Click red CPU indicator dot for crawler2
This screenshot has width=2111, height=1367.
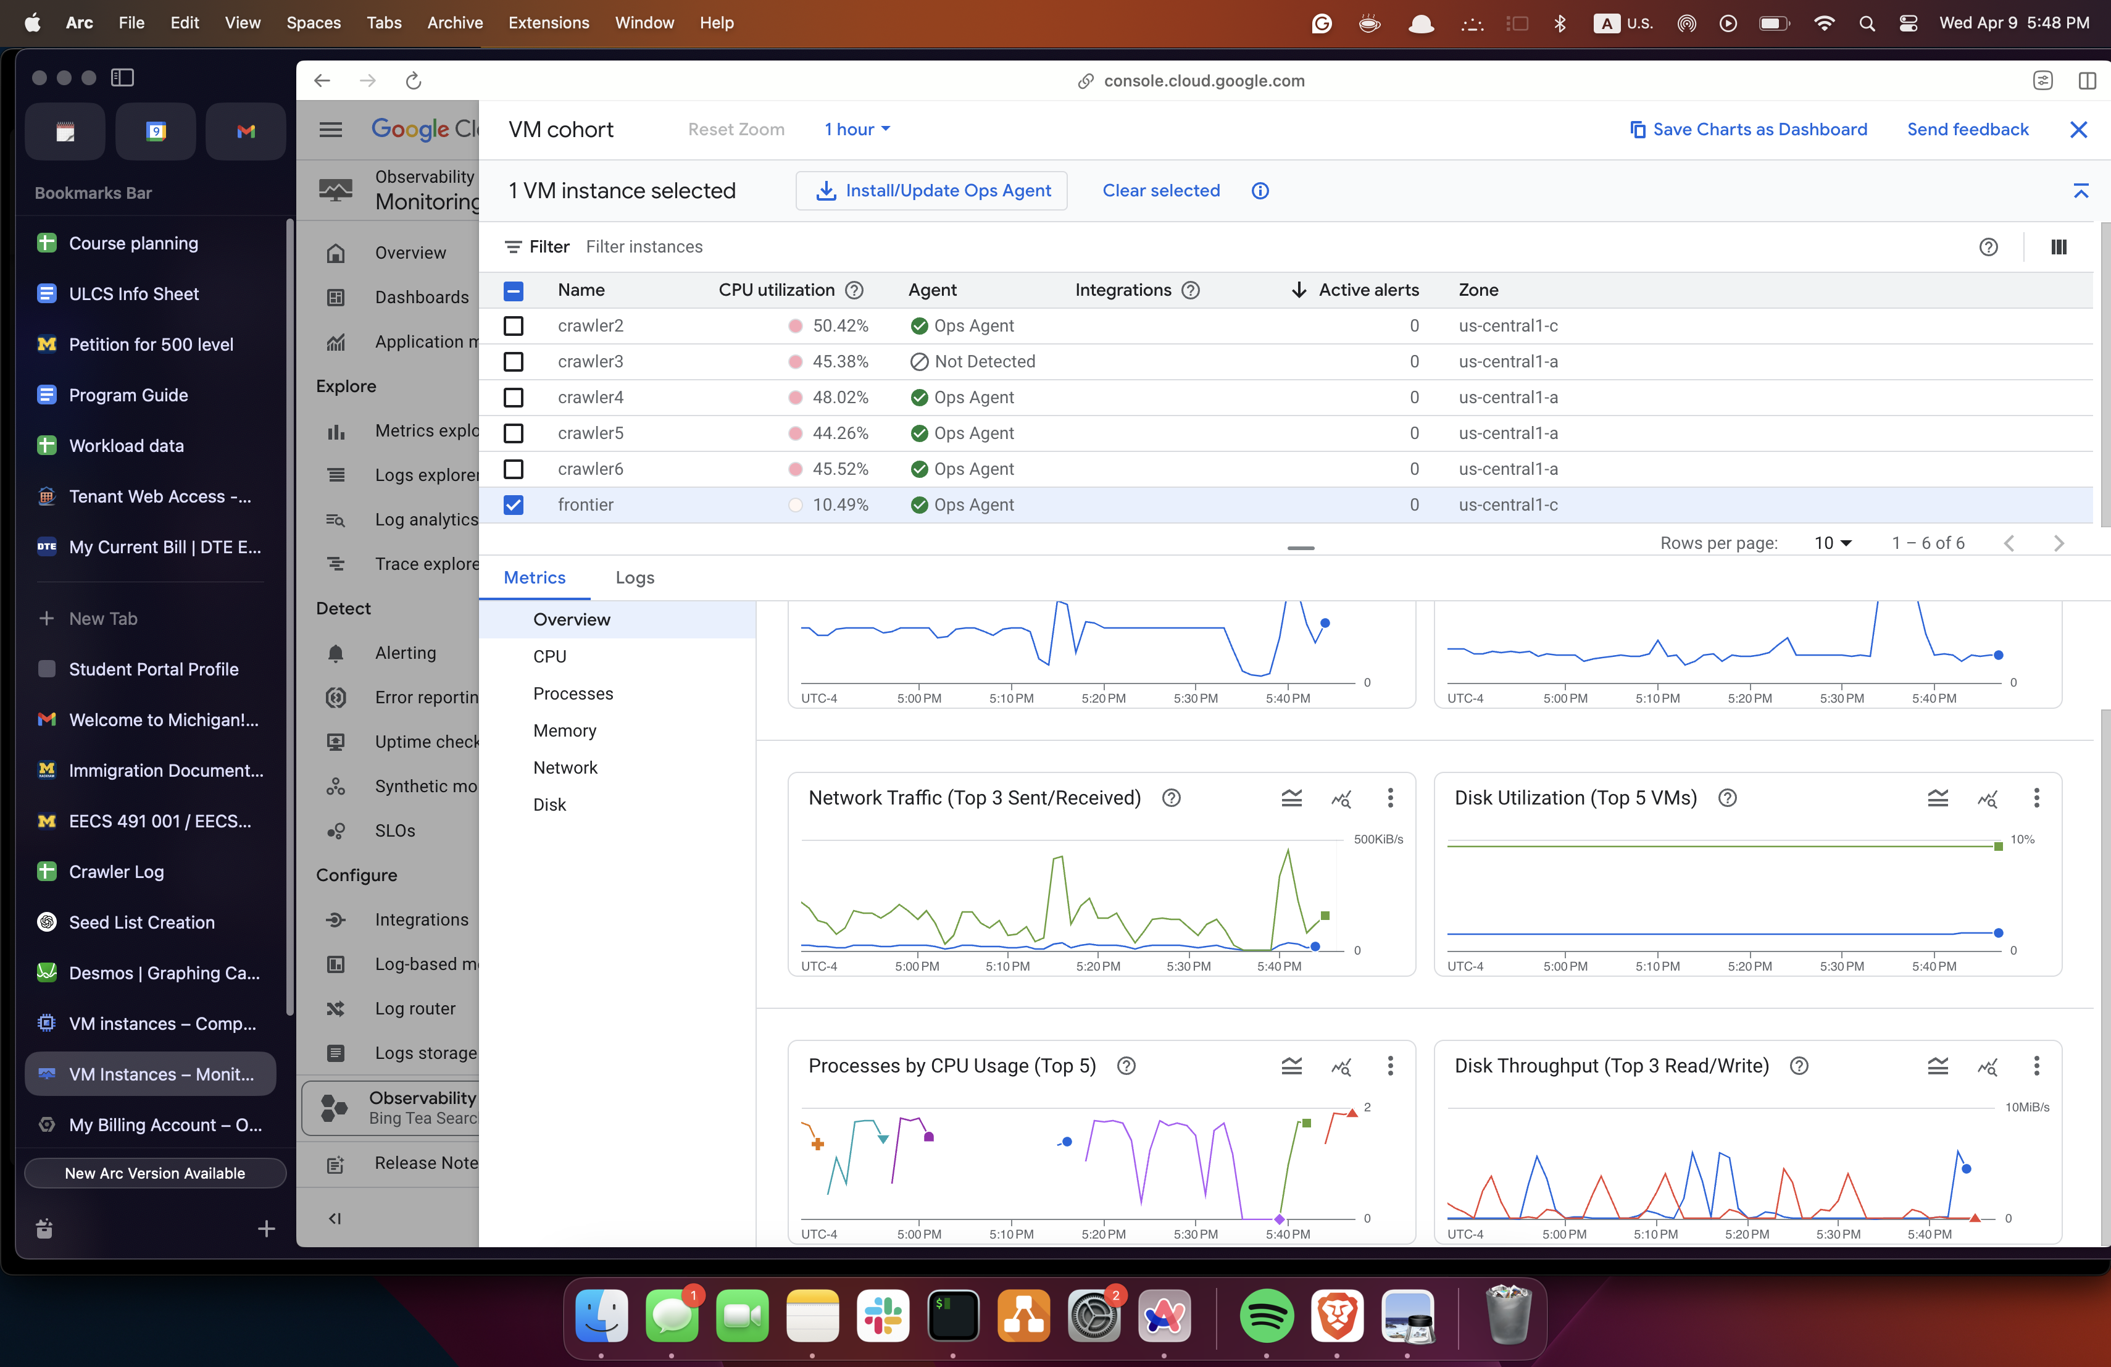click(795, 325)
